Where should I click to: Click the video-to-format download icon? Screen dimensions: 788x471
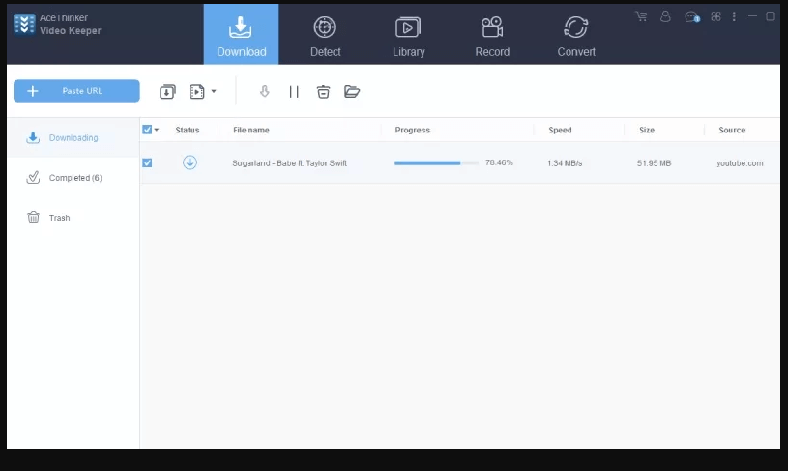tap(196, 92)
